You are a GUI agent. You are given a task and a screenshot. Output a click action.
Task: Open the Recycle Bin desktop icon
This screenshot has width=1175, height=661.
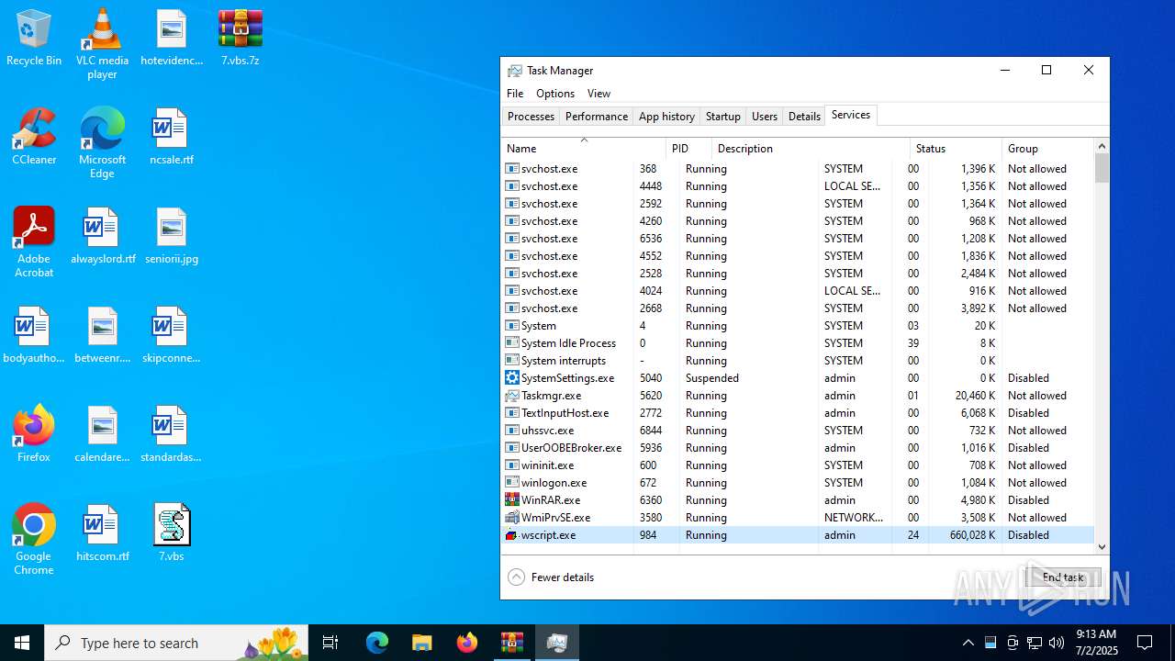(34, 39)
